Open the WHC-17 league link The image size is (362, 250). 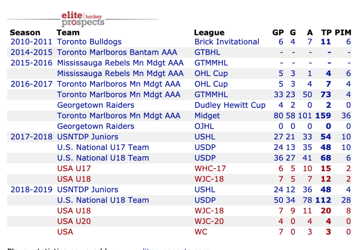[210, 169]
